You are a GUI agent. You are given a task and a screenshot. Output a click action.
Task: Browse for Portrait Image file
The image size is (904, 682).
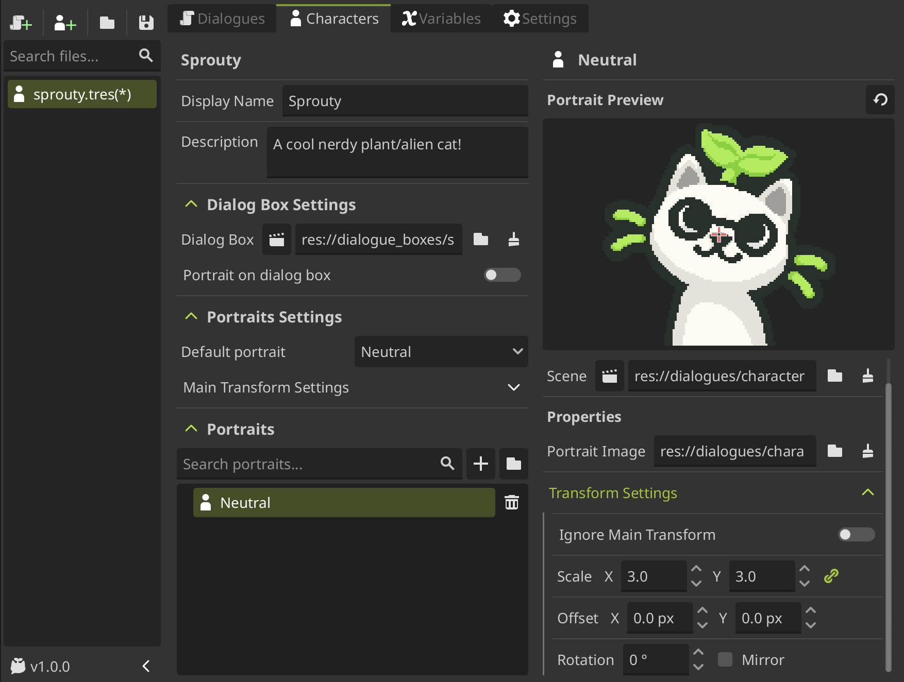tap(834, 451)
